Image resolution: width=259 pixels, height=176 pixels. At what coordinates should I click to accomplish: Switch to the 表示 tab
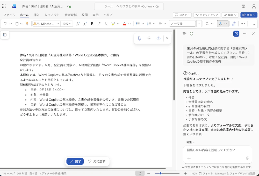coord(96,15)
